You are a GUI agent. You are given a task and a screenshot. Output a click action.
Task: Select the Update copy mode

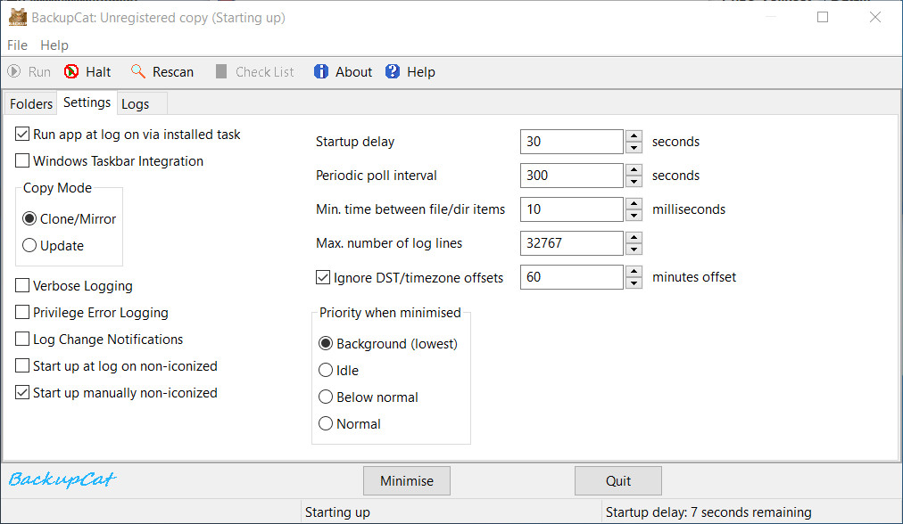coord(29,245)
